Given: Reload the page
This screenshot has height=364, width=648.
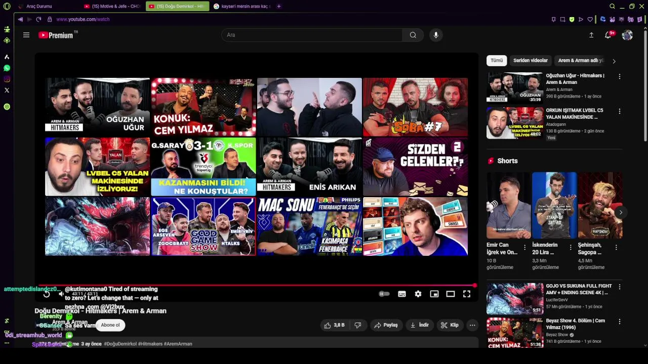Looking at the screenshot, I should [x=38, y=19].
